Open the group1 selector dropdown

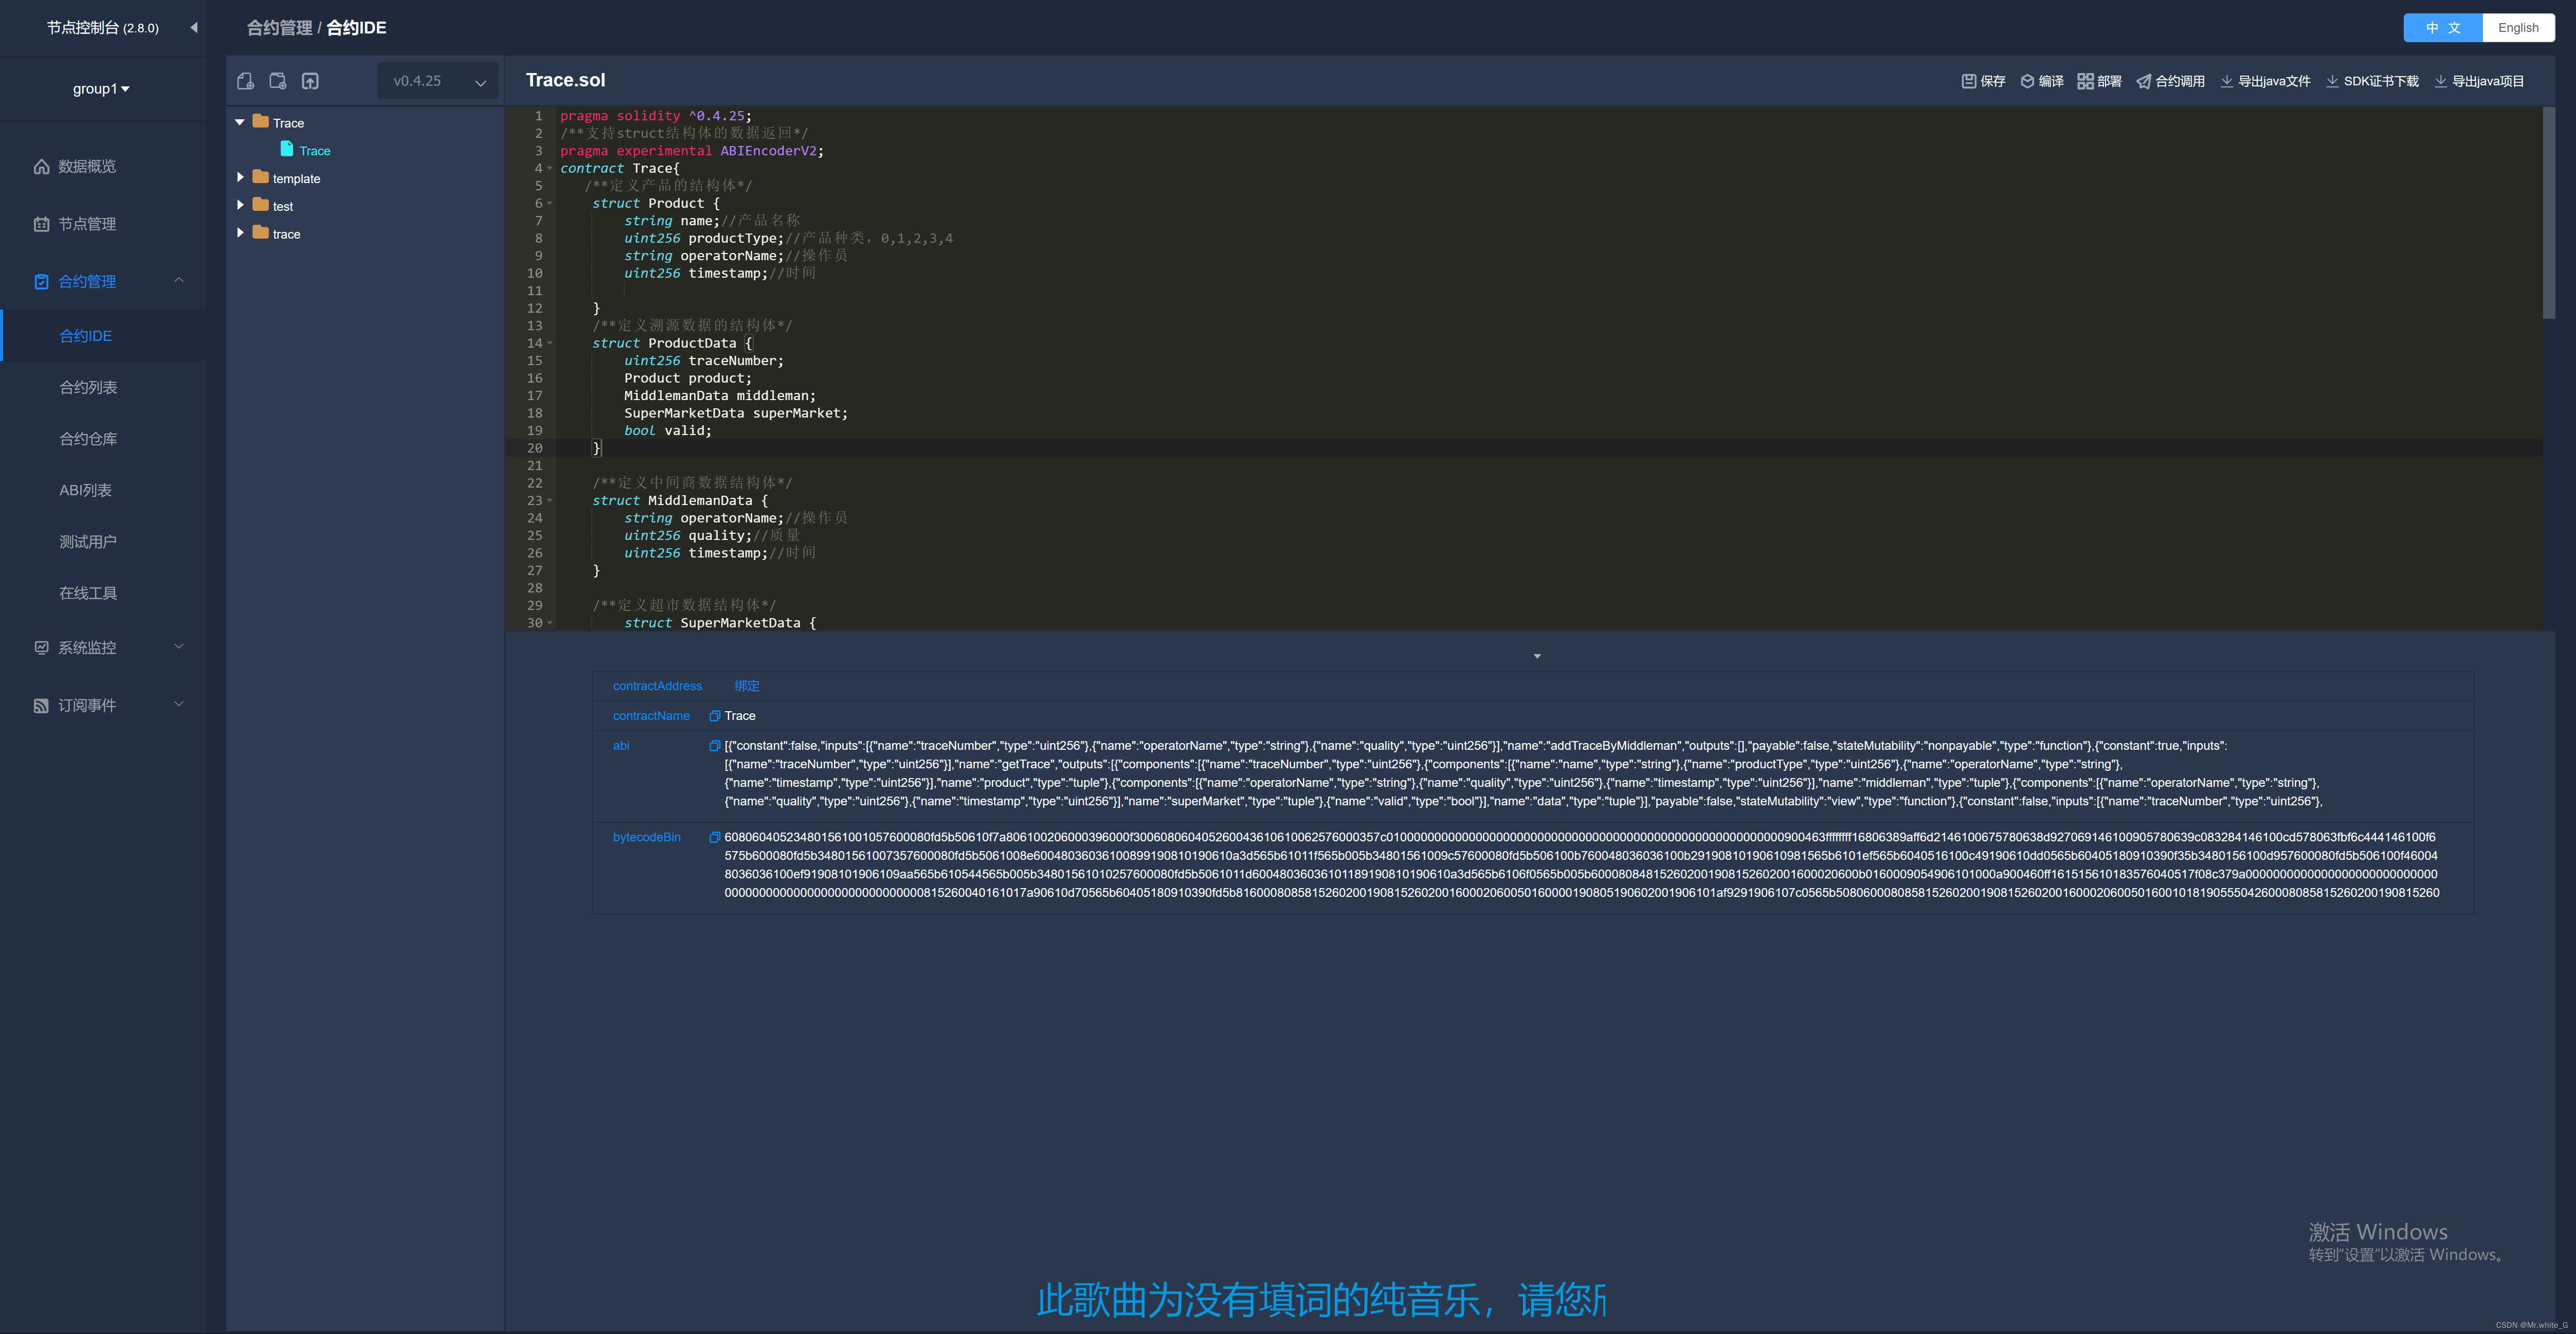point(101,89)
